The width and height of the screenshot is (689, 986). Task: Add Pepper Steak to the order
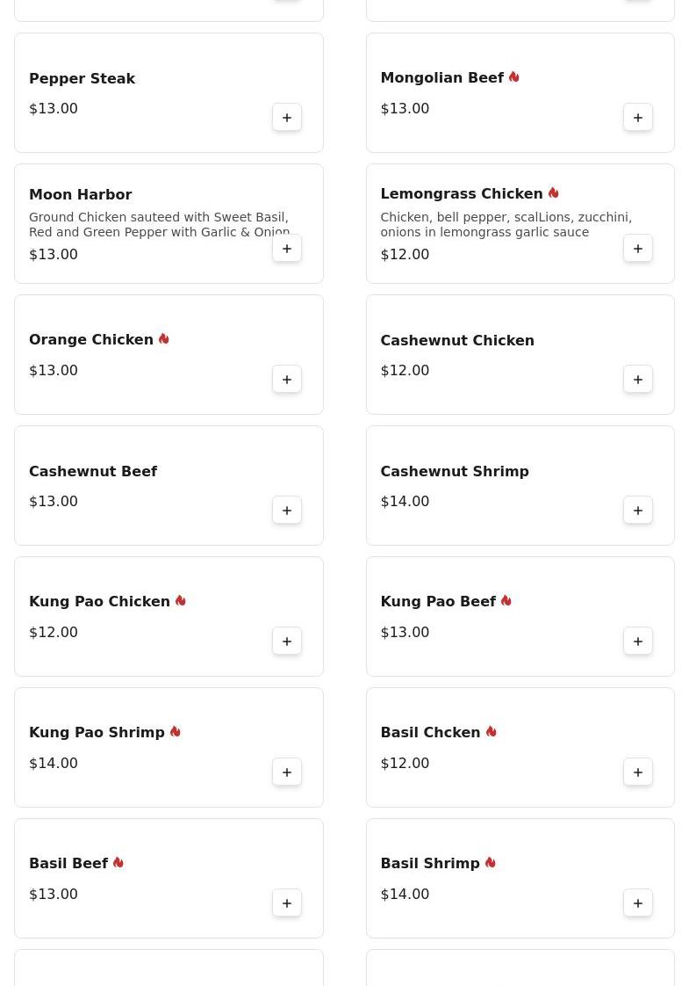287,118
